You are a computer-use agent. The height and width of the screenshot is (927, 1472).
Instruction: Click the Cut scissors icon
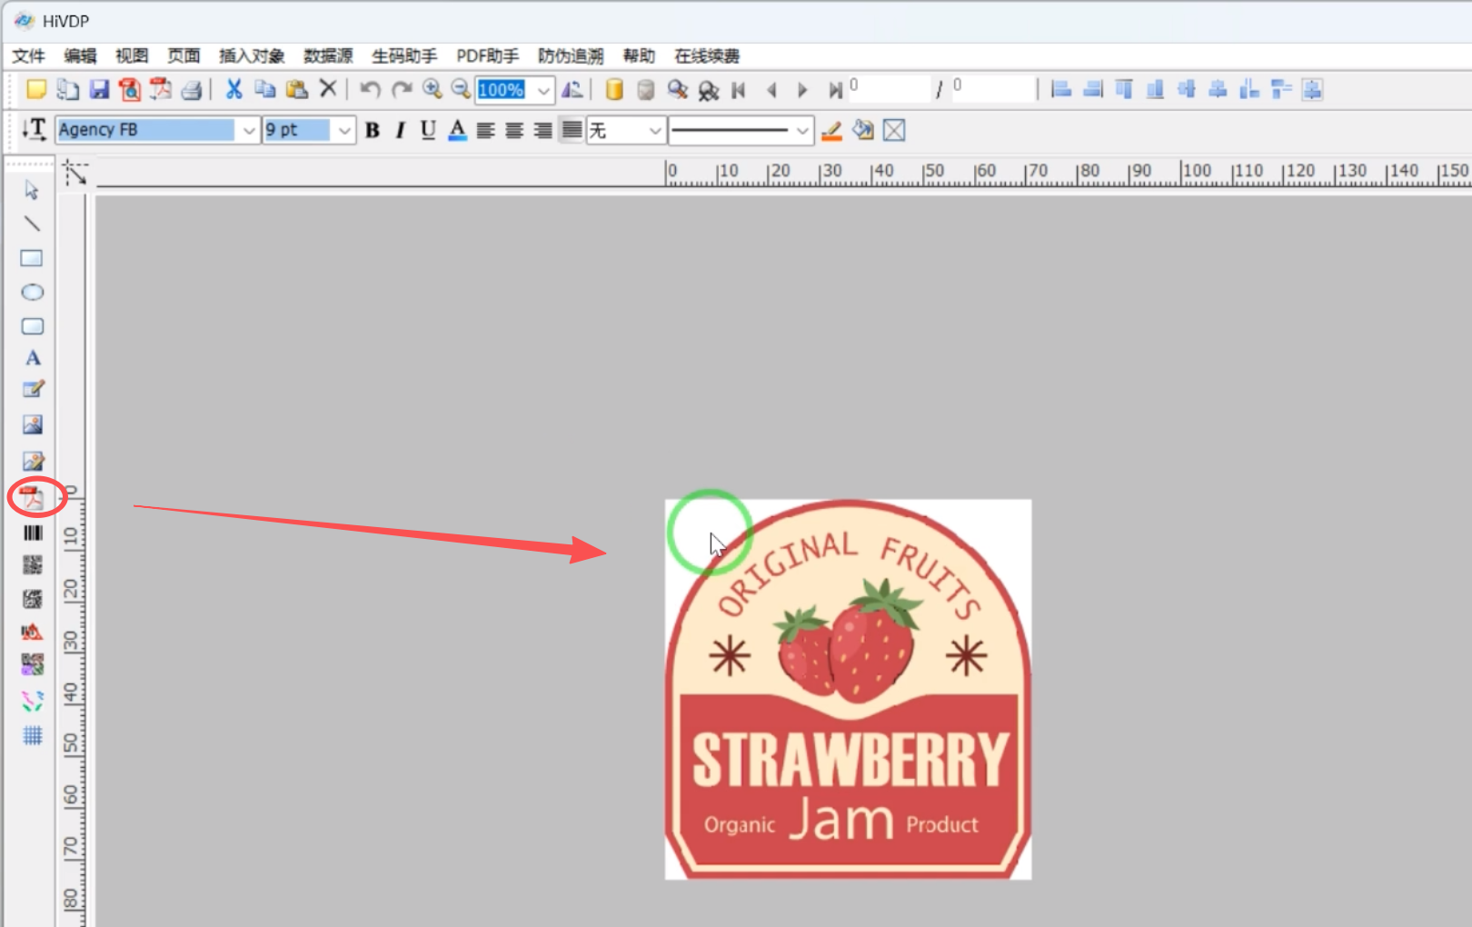(234, 89)
